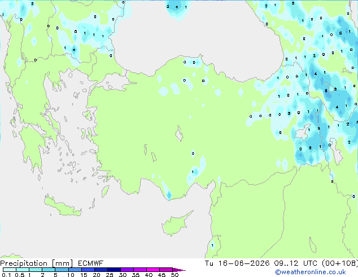Click the 30–35 mm legend swatch
Image resolution: width=358 pixels, height=277 pixels.
[x=126, y=270]
